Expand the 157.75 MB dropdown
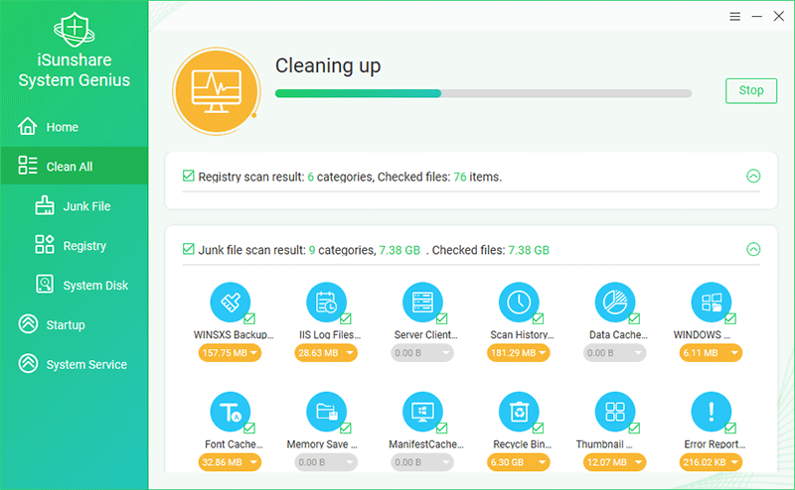This screenshot has width=795, height=490. [230, 353]
